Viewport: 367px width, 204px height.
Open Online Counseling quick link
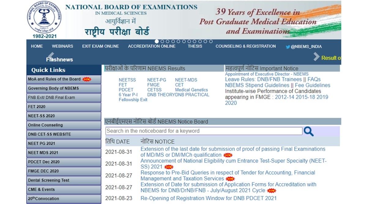45,125
